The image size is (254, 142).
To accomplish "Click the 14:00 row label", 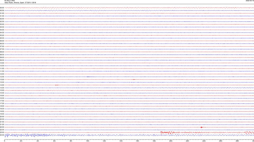I will coord(2,85).
